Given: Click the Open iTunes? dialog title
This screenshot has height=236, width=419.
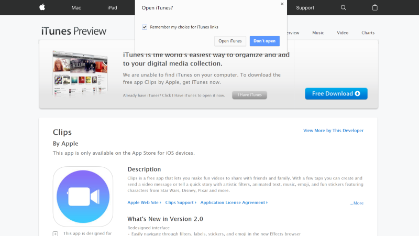Looking at the screenshot, I should coord(157,8).
